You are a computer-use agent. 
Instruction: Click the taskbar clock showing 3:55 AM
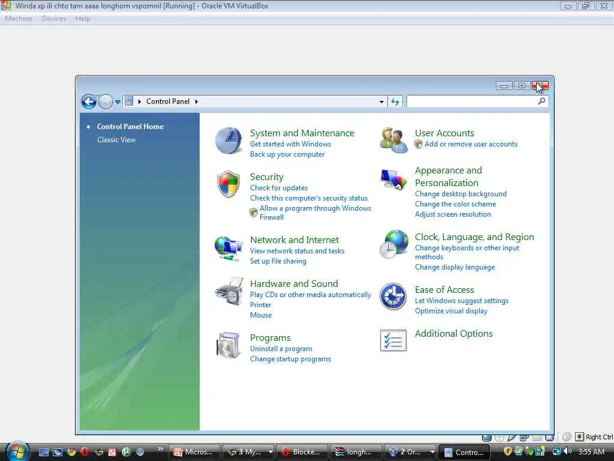[x=591, y=451]
